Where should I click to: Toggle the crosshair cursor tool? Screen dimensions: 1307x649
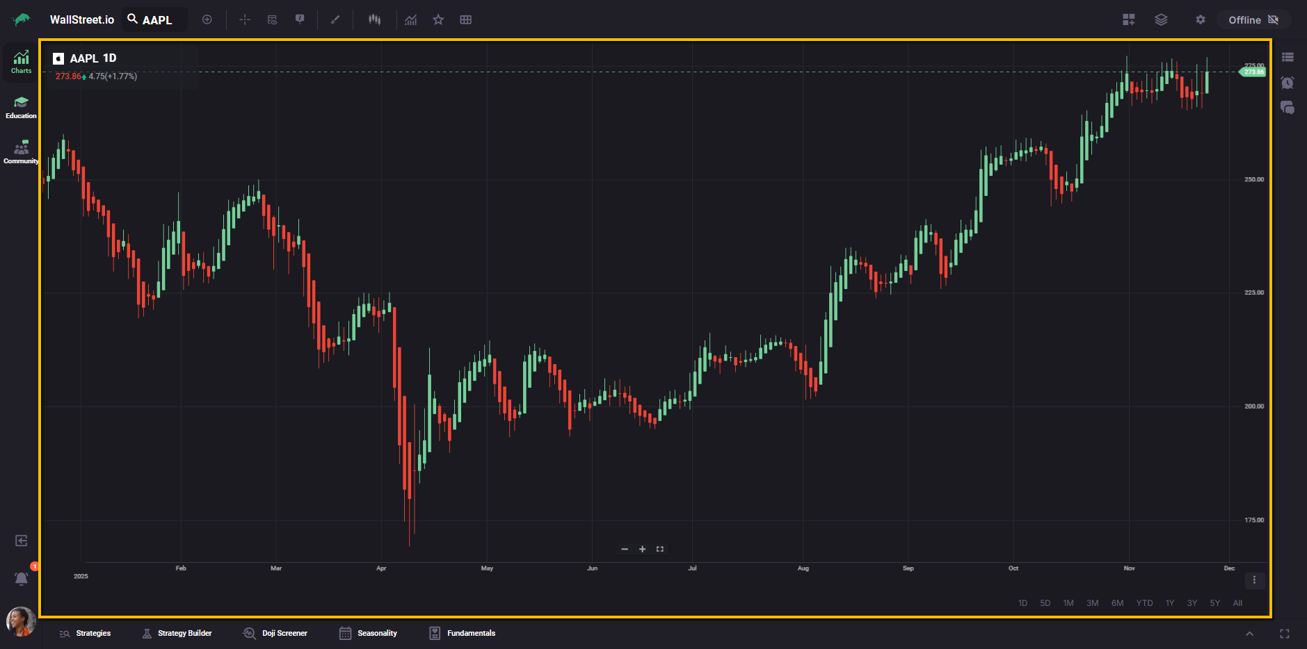coord(245,19)
